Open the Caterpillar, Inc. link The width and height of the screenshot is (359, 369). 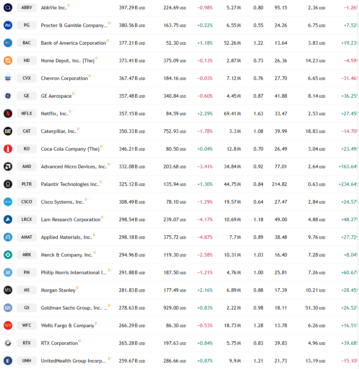[59, 131]
